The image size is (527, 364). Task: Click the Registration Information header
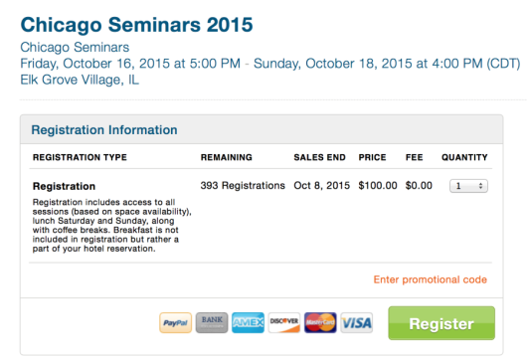point(104,130)
